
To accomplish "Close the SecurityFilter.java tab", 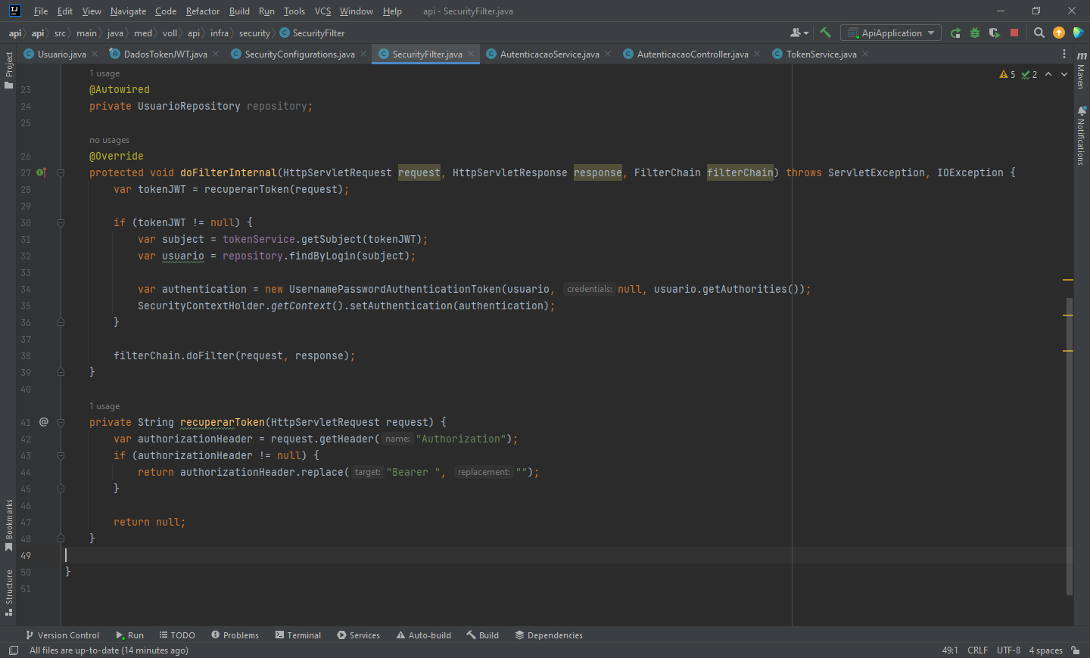I will tap(471, 54).
